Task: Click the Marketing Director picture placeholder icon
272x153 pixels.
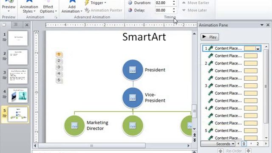Action: pyautogui.click(x=74, y=125)
